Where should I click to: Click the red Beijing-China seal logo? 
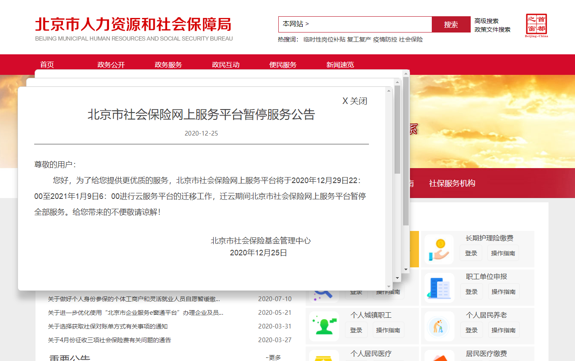(x=536, y=26)
